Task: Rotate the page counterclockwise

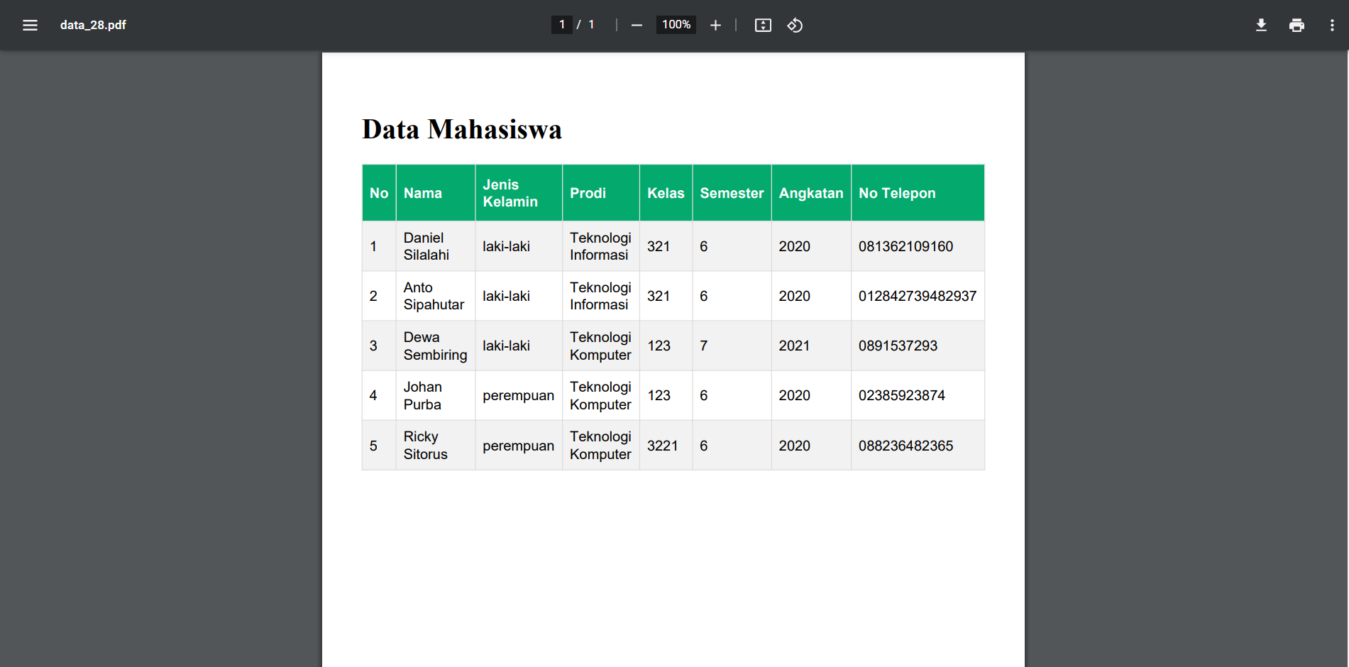Action: 795,25
